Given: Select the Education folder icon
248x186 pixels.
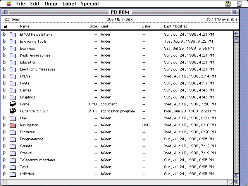Looking at the screenshot, I should 13,62.
